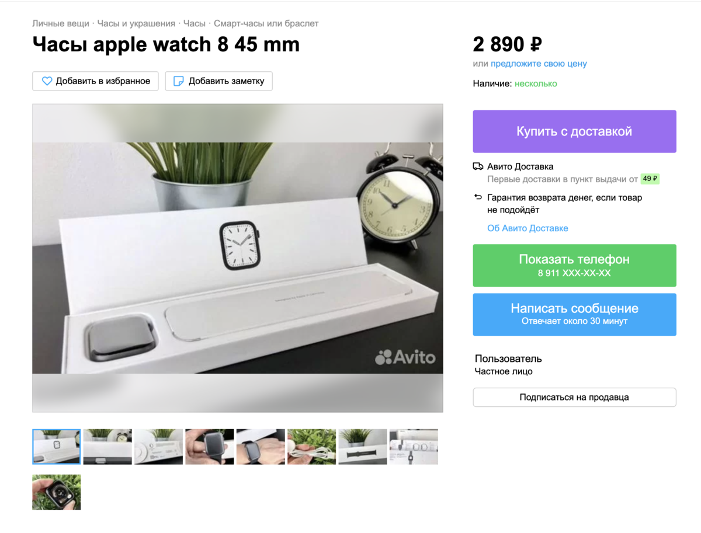Select the last thumbnail on second row
The height and width of the screenshot is (533, 701).
pyautogui.click(x=57, y=492)
